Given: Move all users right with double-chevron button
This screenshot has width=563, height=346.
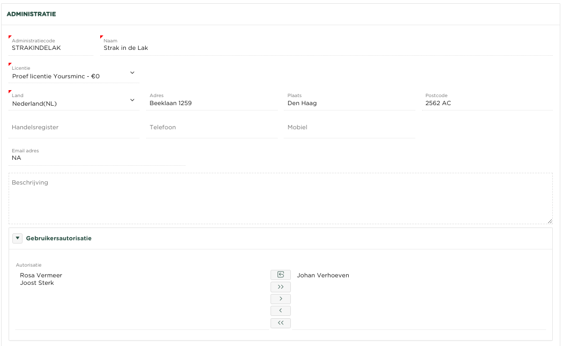Looking at the screenshot, I should [280, 287].
